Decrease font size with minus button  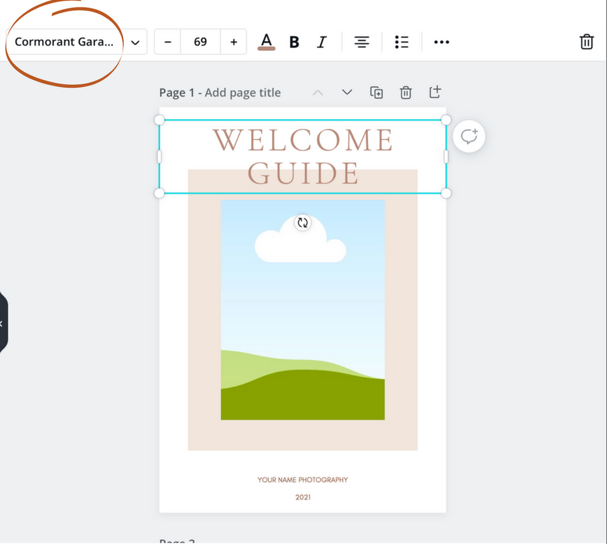pos(167,42)
